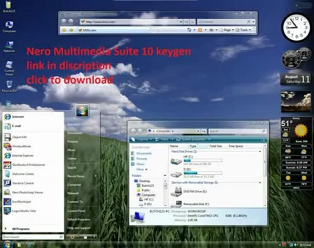Click the Start menu lock button
The width and height of the screenshot is (314, 248).
pyautogui.click(x=85, y=237)
